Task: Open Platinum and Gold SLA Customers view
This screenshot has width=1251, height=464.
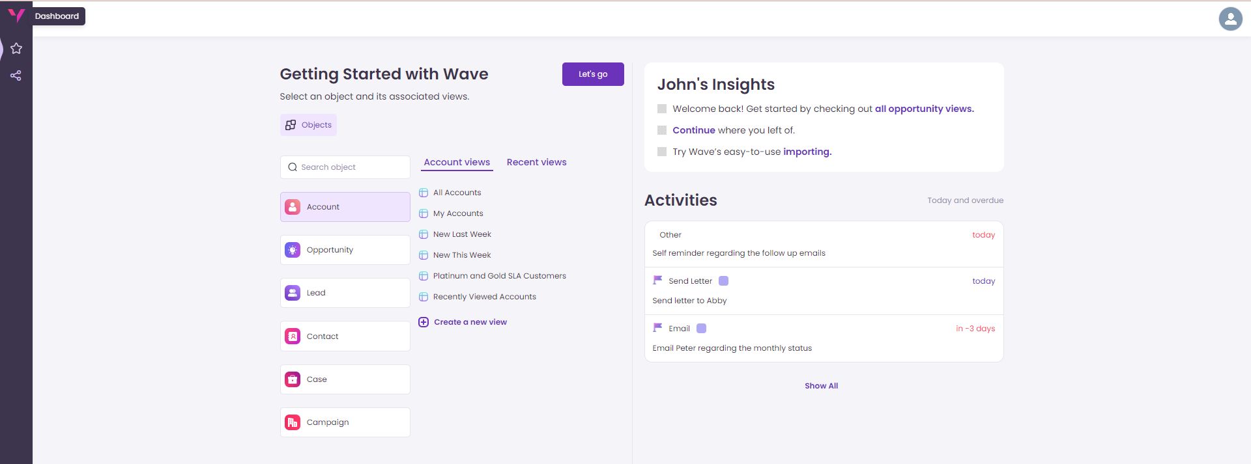Action: 500,276
